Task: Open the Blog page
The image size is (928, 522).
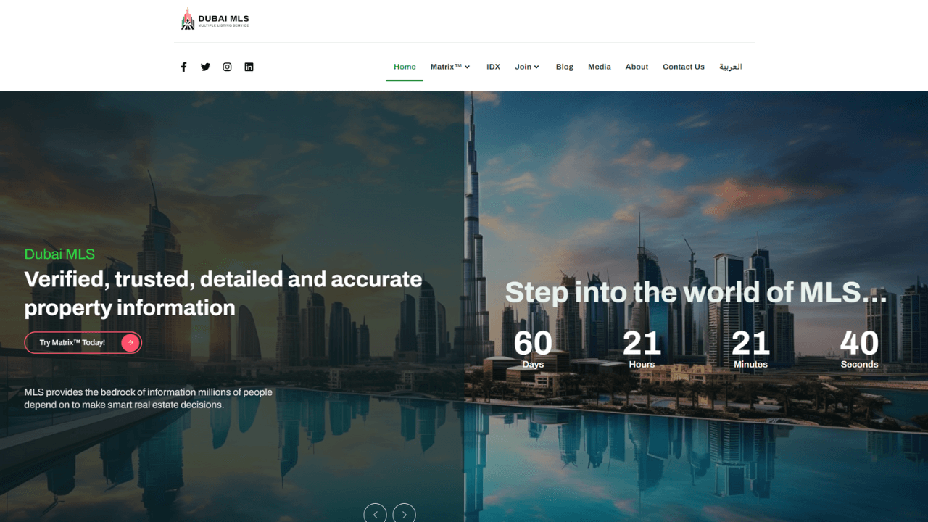Action: click(x=565, y=67)
